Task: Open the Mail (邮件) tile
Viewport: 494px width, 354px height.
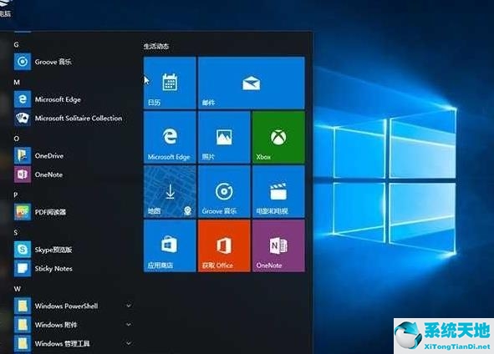Action: tap(252, 83)
